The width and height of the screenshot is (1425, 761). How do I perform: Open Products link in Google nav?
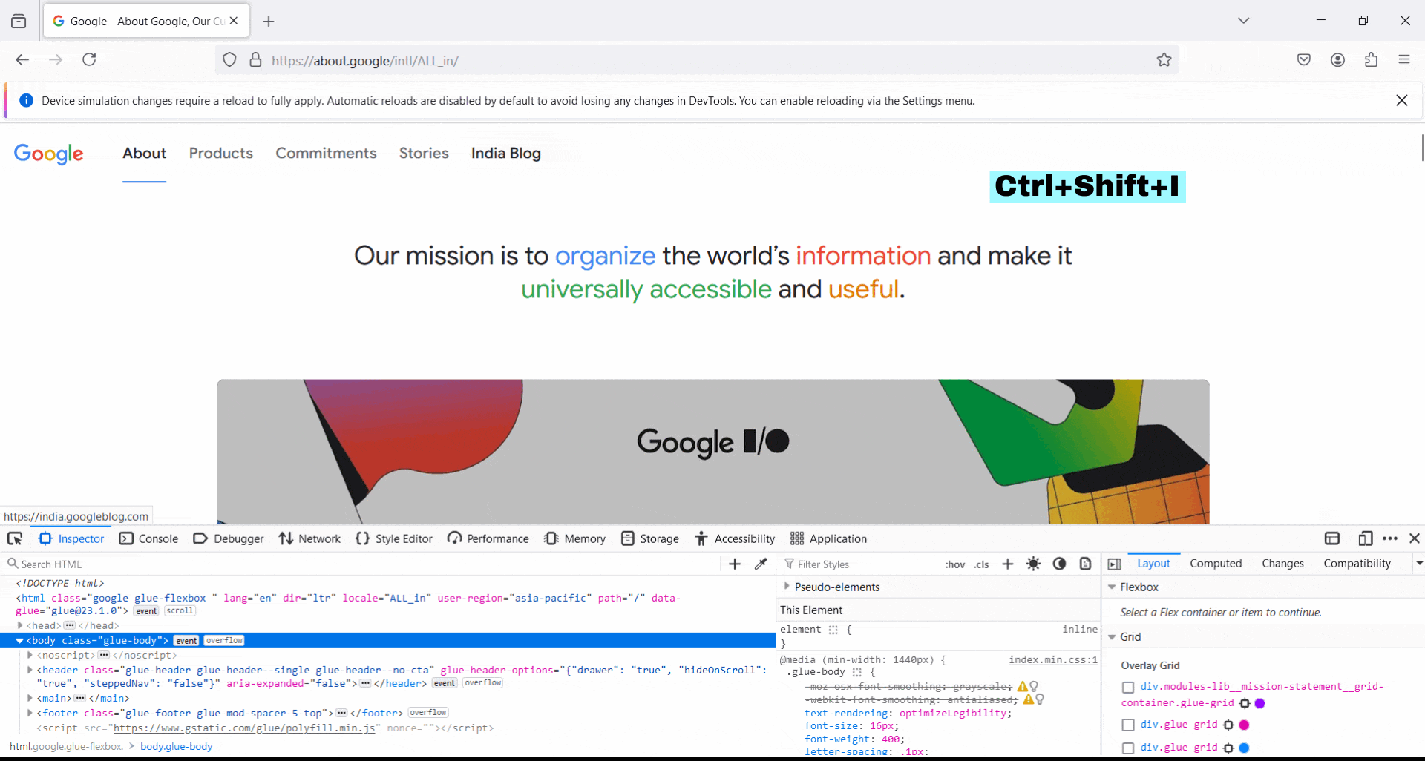click(221, 153)
